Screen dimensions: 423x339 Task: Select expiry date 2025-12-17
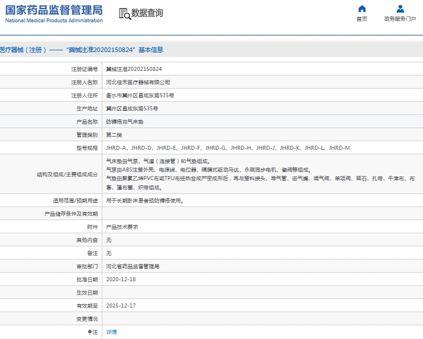tap(121, 306)
